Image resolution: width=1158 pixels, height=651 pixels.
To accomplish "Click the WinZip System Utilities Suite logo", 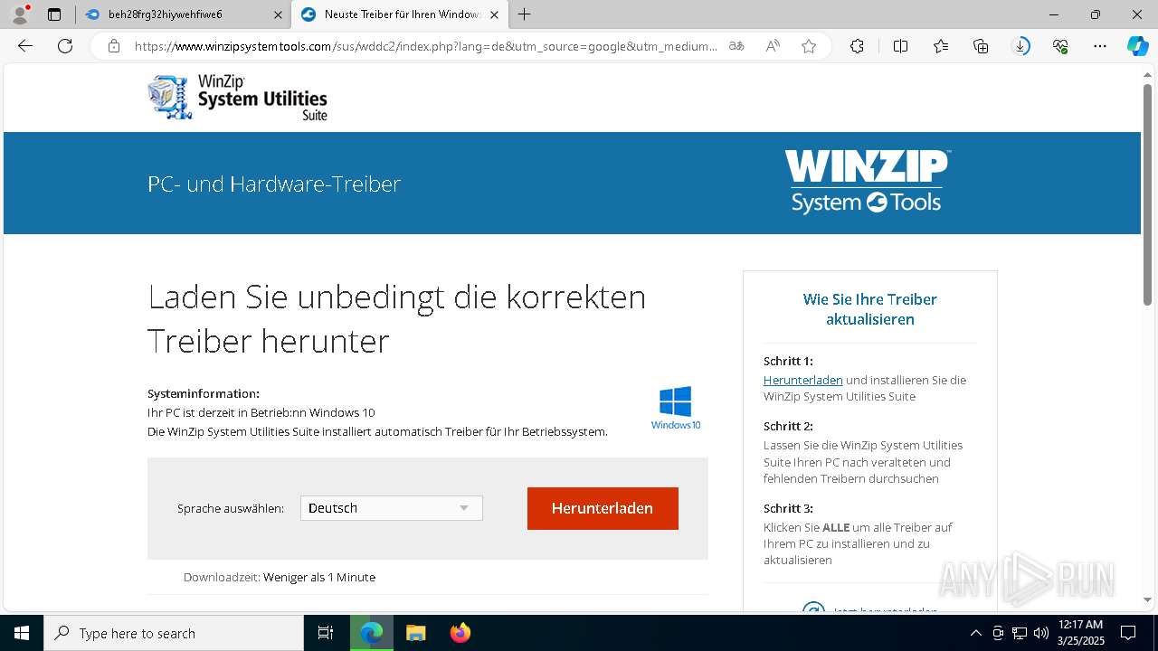I will coord(237,98).
